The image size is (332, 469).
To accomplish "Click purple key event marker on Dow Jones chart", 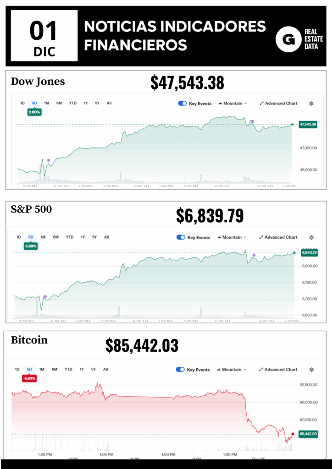I will (49, 160).
